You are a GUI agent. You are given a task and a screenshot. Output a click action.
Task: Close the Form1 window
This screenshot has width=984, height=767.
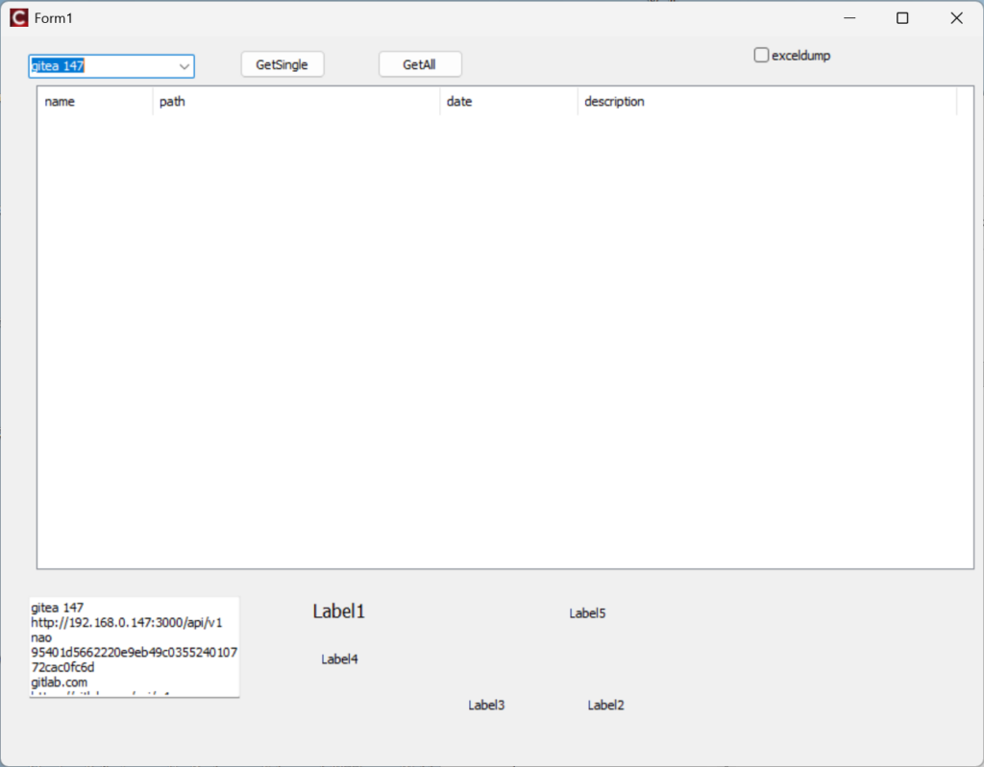[x=956, y=18]
